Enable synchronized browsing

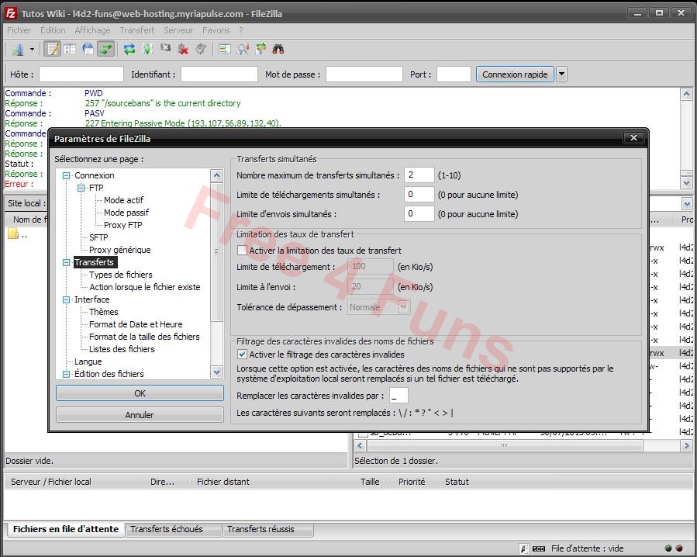click(x=261, y=48)
